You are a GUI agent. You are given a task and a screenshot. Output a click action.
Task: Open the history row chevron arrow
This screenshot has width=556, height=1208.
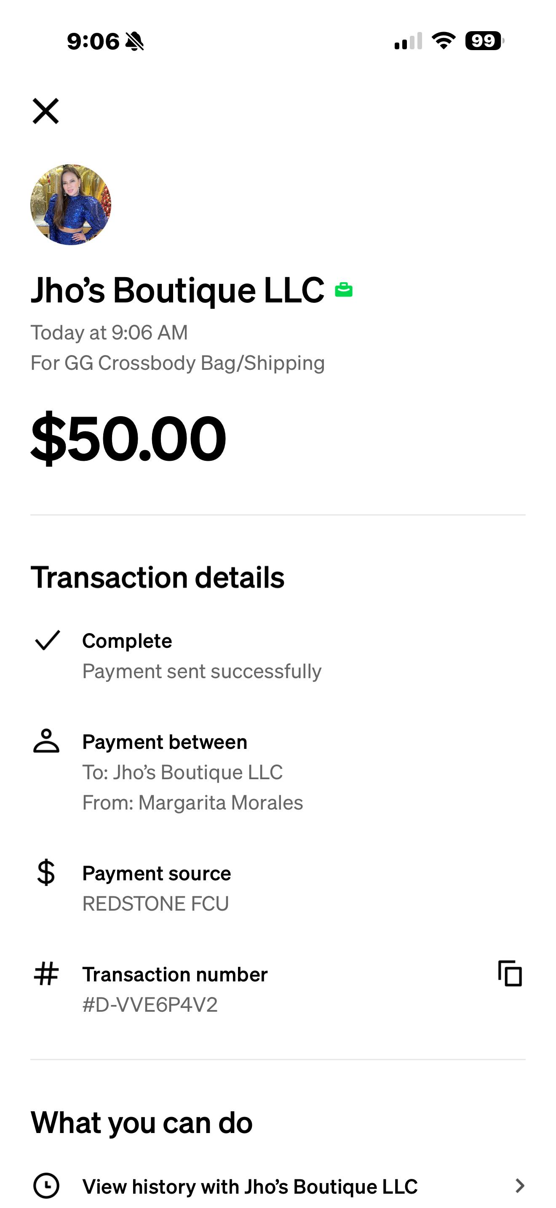pyautogui.click(x=519, y=1186)
